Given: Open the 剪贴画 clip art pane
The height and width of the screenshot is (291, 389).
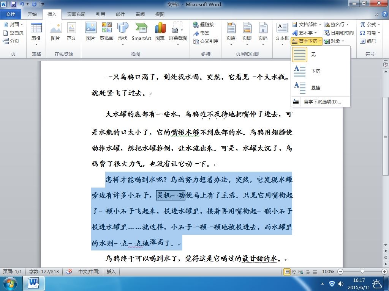Looking at the screenshot, I should point(107,32).
